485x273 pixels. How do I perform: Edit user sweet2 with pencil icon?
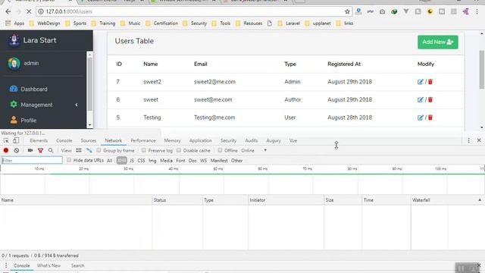click(x=420, y=82)
